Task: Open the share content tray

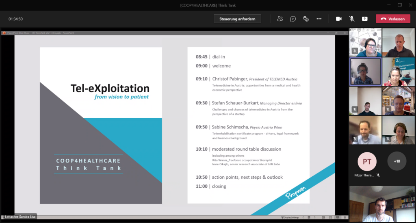Action: coord(364,19)
